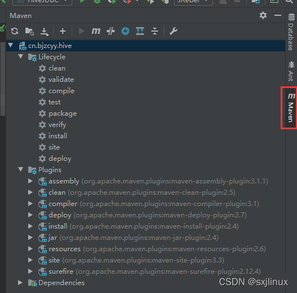Click cn.bjzcyy.hive Maven project icon
The height and width of the screenshot is (293, 297).
(x=23, y=46)
